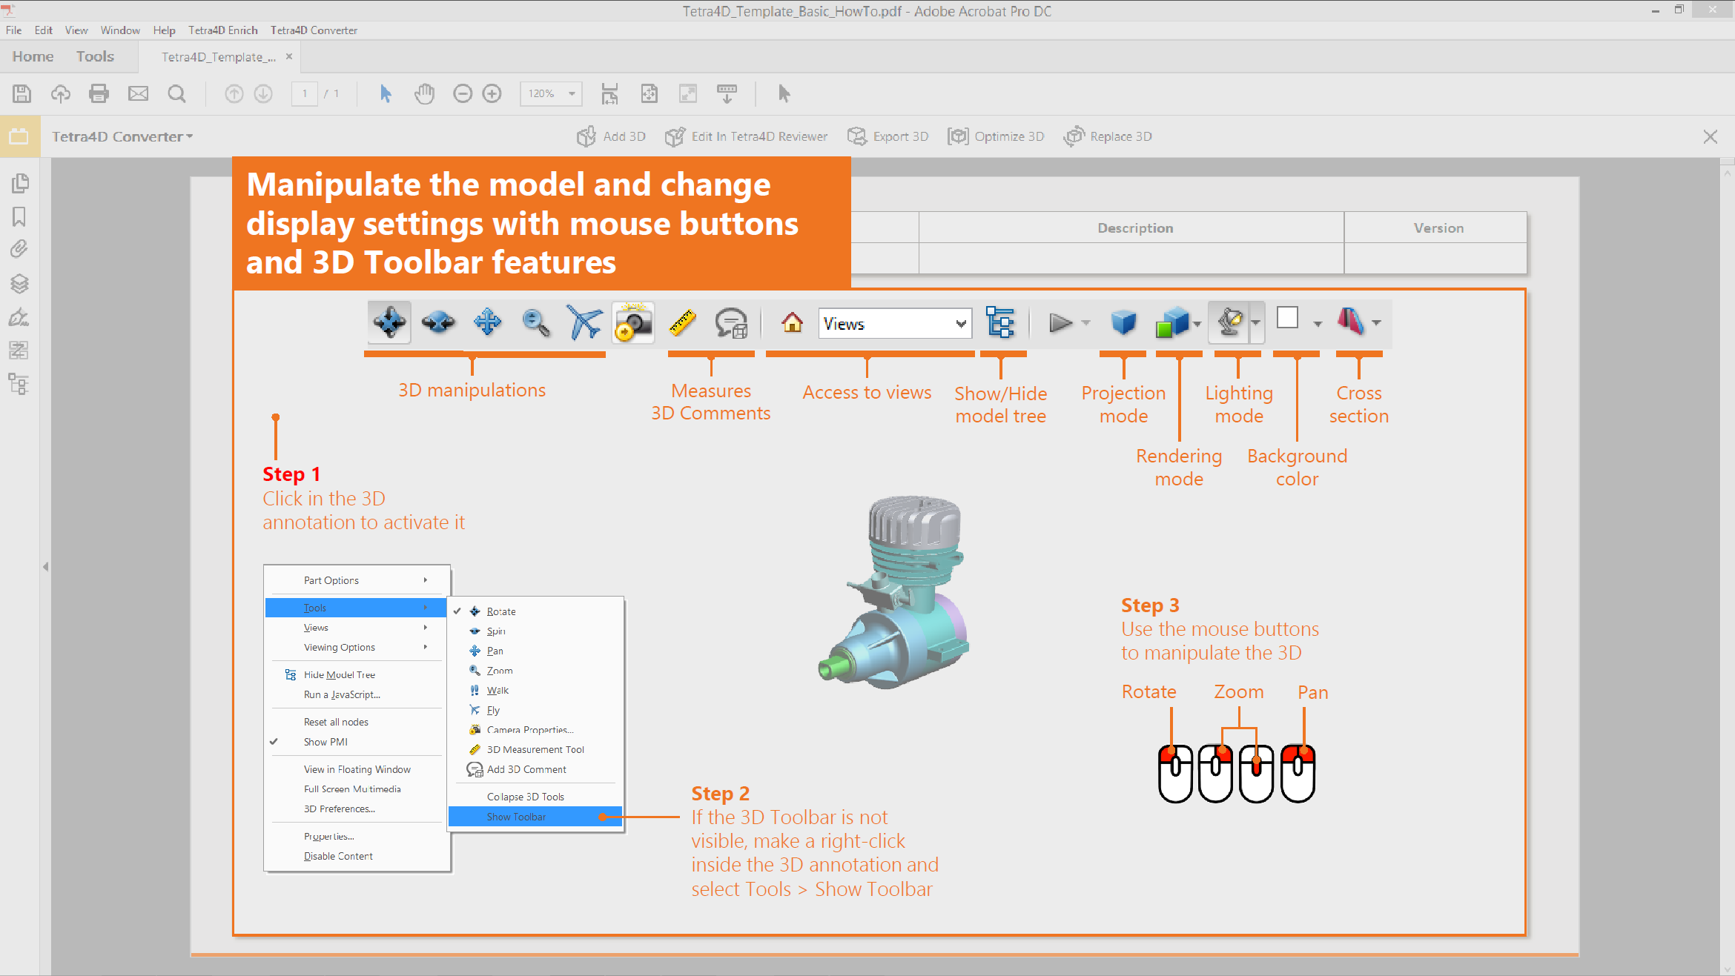Click the Fit to width scrolling icon
The width and height of the screenshot is (1735, 976).
[609, 93]
